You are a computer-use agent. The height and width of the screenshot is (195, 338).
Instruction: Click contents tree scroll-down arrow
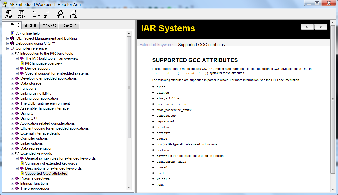tap(129, 188)
